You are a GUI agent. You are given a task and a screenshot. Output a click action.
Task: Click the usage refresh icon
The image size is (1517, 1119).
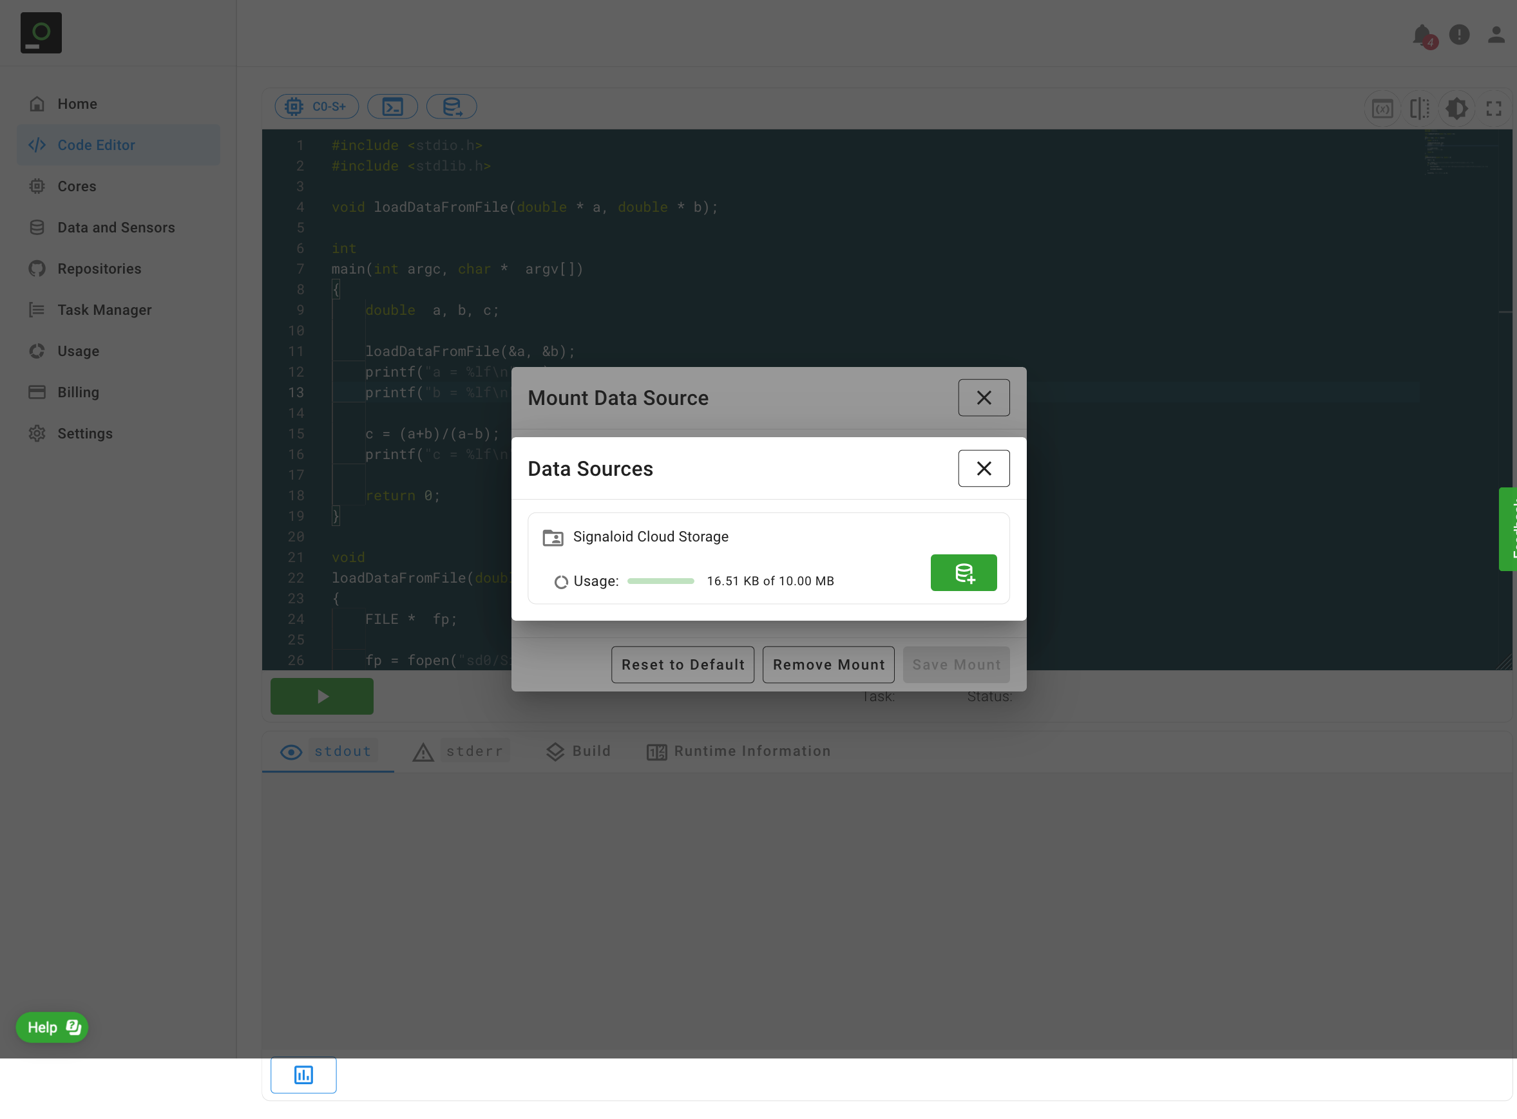click(560, 582)
